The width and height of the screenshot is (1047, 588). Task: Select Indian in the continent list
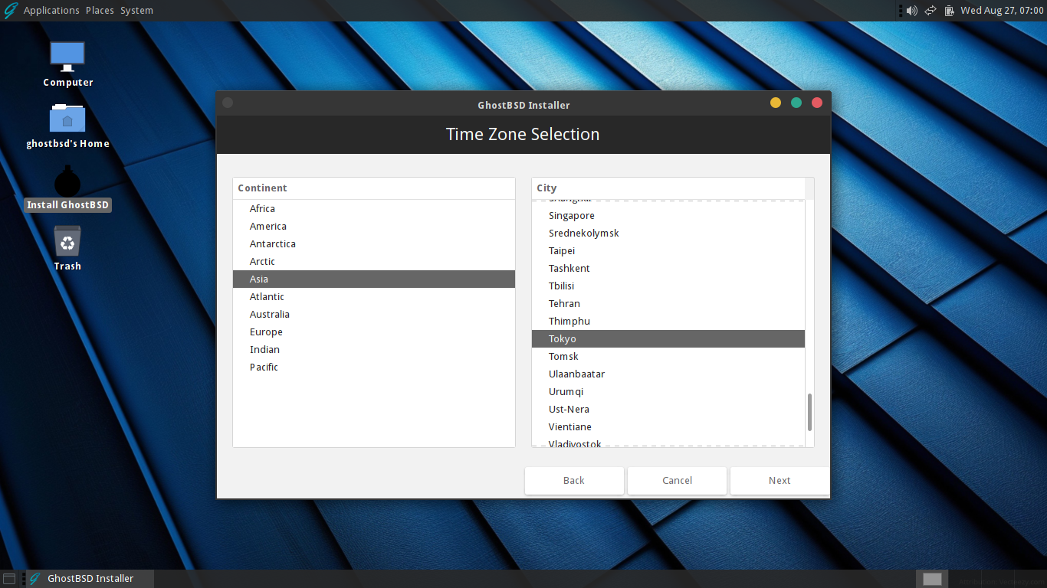click(x=374, y=350)
